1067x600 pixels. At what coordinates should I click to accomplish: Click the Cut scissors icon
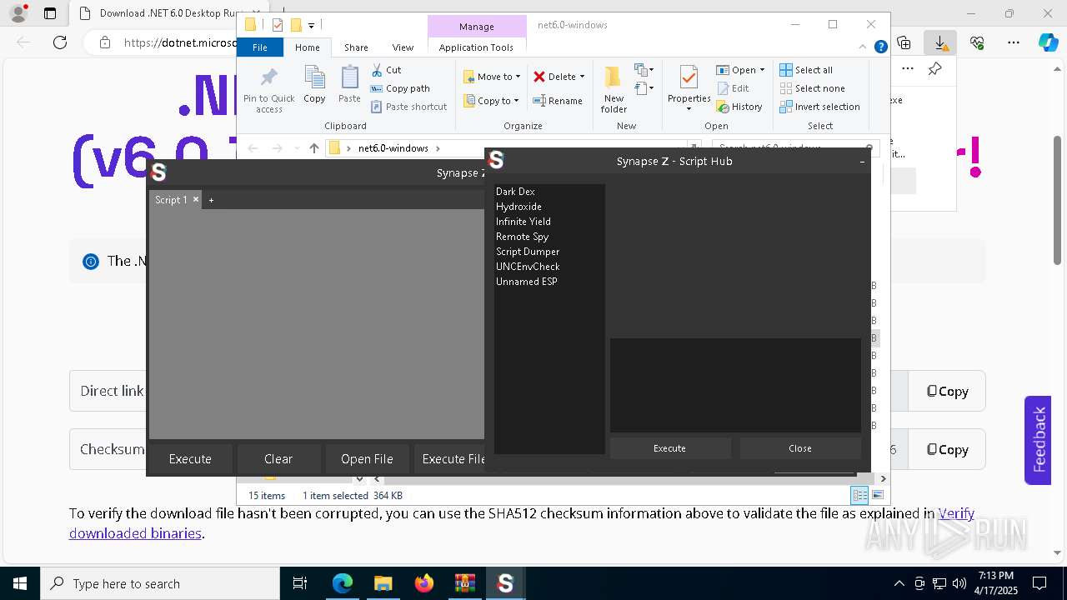(x=377, y=70)
